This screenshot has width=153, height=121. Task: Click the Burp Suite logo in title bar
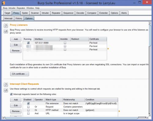4,3
